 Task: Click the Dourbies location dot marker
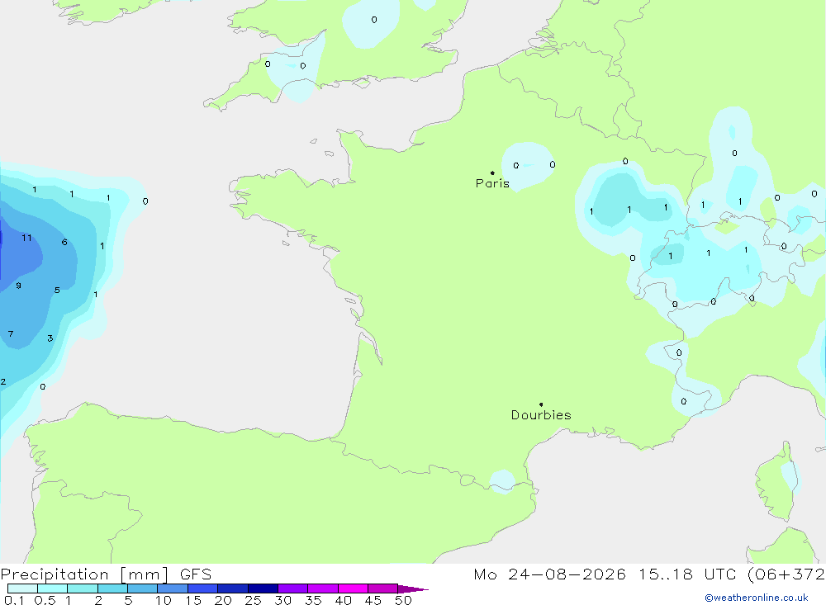[541, 404]
